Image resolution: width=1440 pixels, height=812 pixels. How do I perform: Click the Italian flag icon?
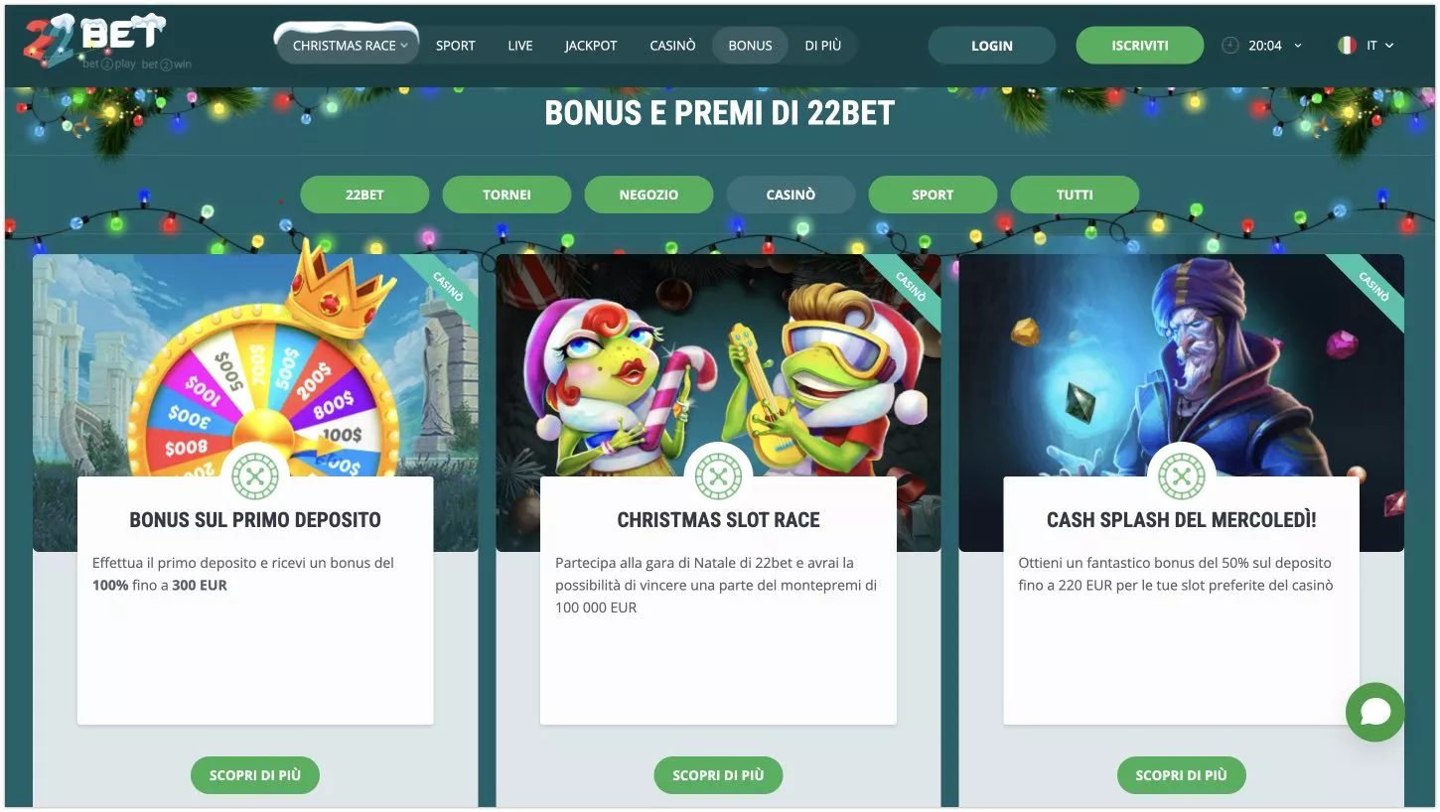1347,46
